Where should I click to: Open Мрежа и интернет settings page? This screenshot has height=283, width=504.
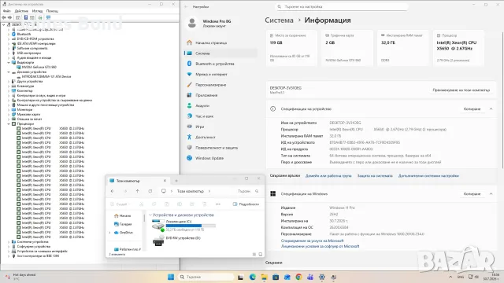(211, 75)
